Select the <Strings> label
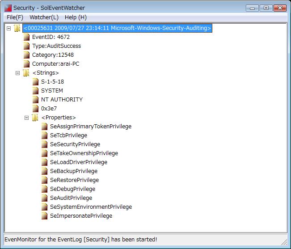The width and height of the screenshot is (291, 249). (x=46, y=73)
